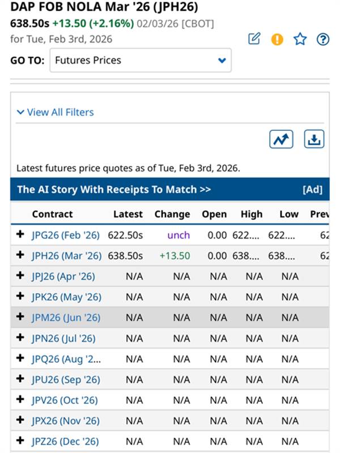
Task: Click the edit note pencil icon
Action: (254, 39)
